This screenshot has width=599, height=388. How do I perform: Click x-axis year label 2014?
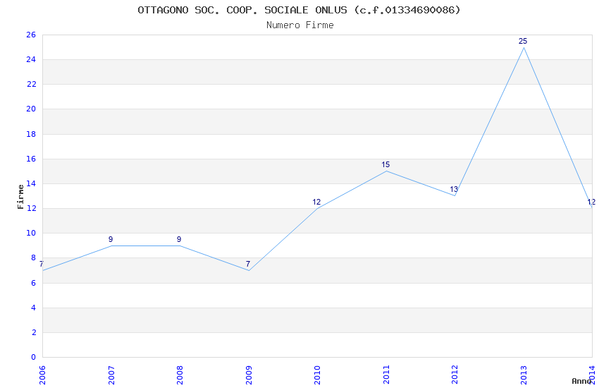(593, 375)
